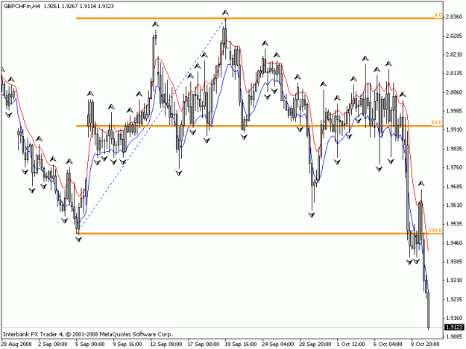Click the 1.9385 price axis value
The width and height of the screenshot is (466, 349).
click(x=454, y=261)
